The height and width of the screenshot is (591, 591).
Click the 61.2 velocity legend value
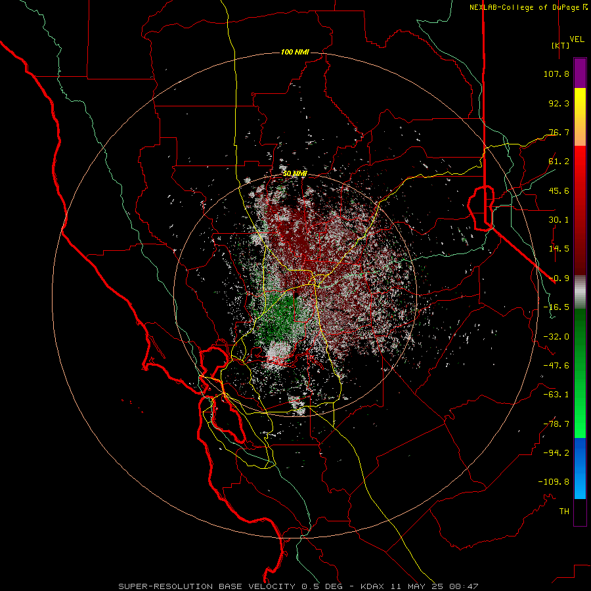(x=559, y=162)
